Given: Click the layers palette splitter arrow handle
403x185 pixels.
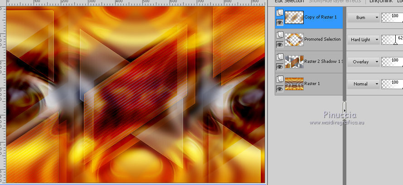Looking at the screenshot, I should click(x=345, y=110).
